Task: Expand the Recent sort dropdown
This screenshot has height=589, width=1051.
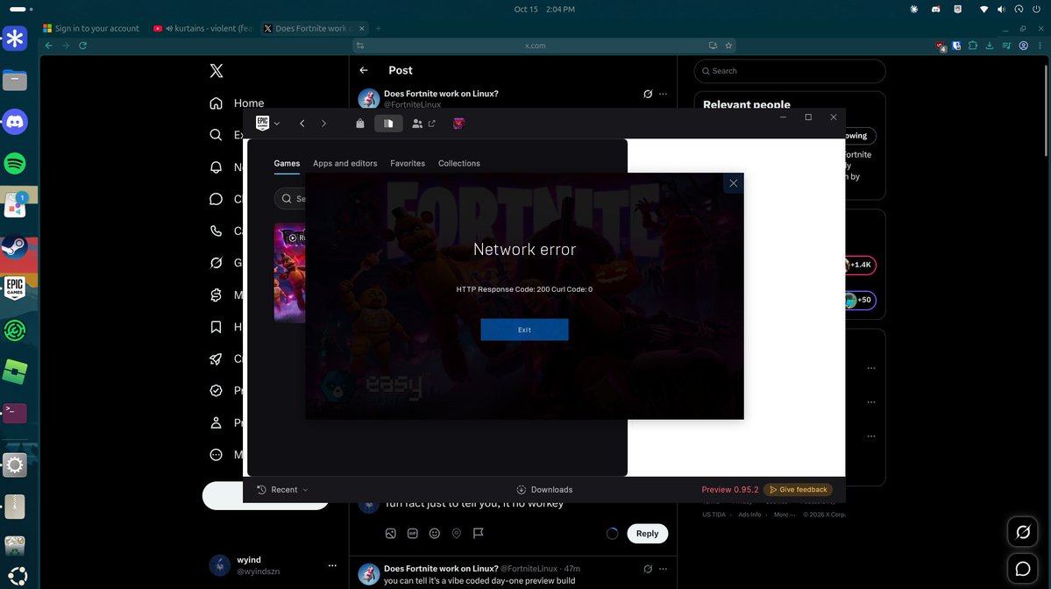Action: pos(283,490)
